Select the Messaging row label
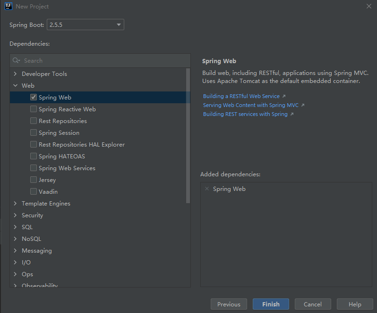The width and height of the screenshot is (377, 313). coord(37,251)
